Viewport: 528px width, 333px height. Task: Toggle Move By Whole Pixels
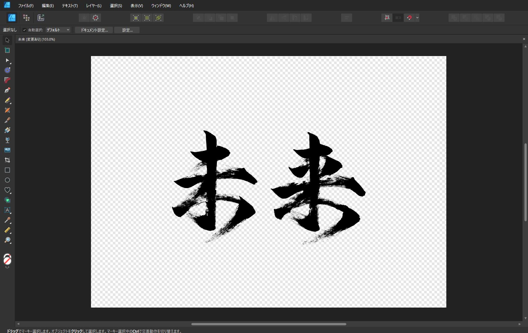(398, 18)
